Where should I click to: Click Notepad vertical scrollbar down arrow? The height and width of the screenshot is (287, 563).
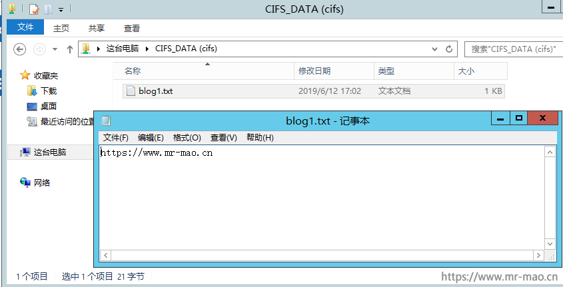click(550, 244)
